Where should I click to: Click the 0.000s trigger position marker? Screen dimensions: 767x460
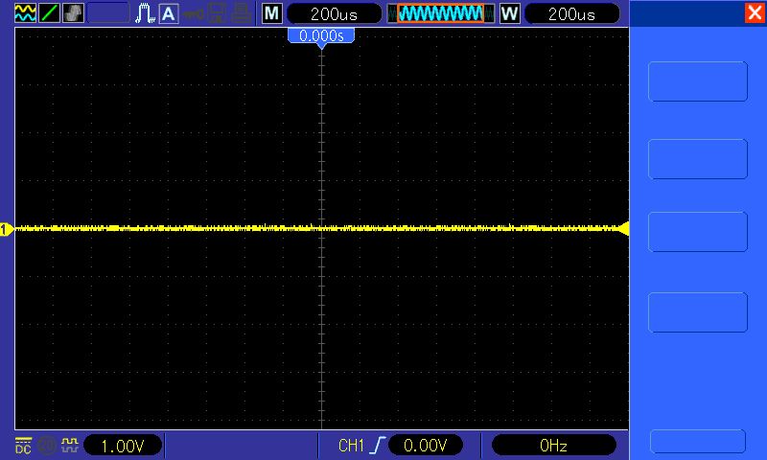321,35
